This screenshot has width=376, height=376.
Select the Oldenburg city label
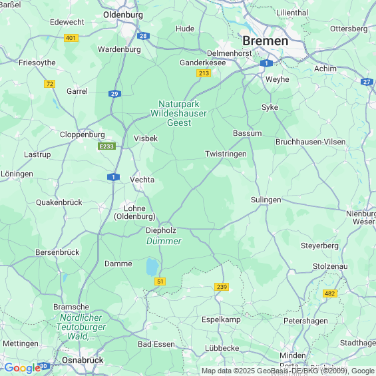tap(123, 15)
